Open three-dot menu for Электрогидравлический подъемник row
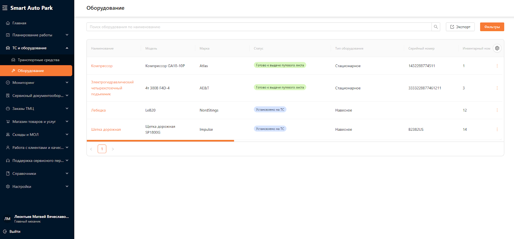 [x=497, y=88]
